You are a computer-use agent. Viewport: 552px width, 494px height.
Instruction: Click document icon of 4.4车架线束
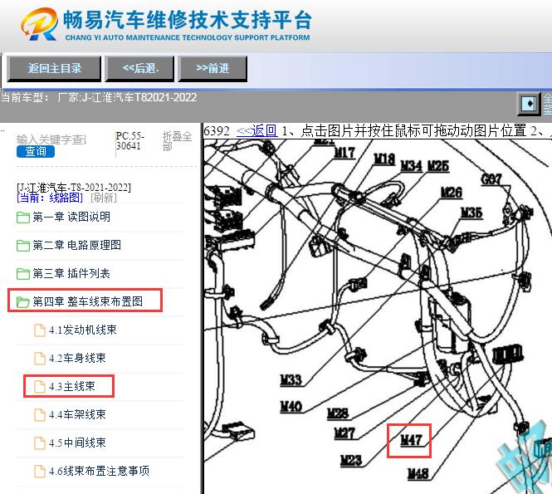(x=40, y=415)
